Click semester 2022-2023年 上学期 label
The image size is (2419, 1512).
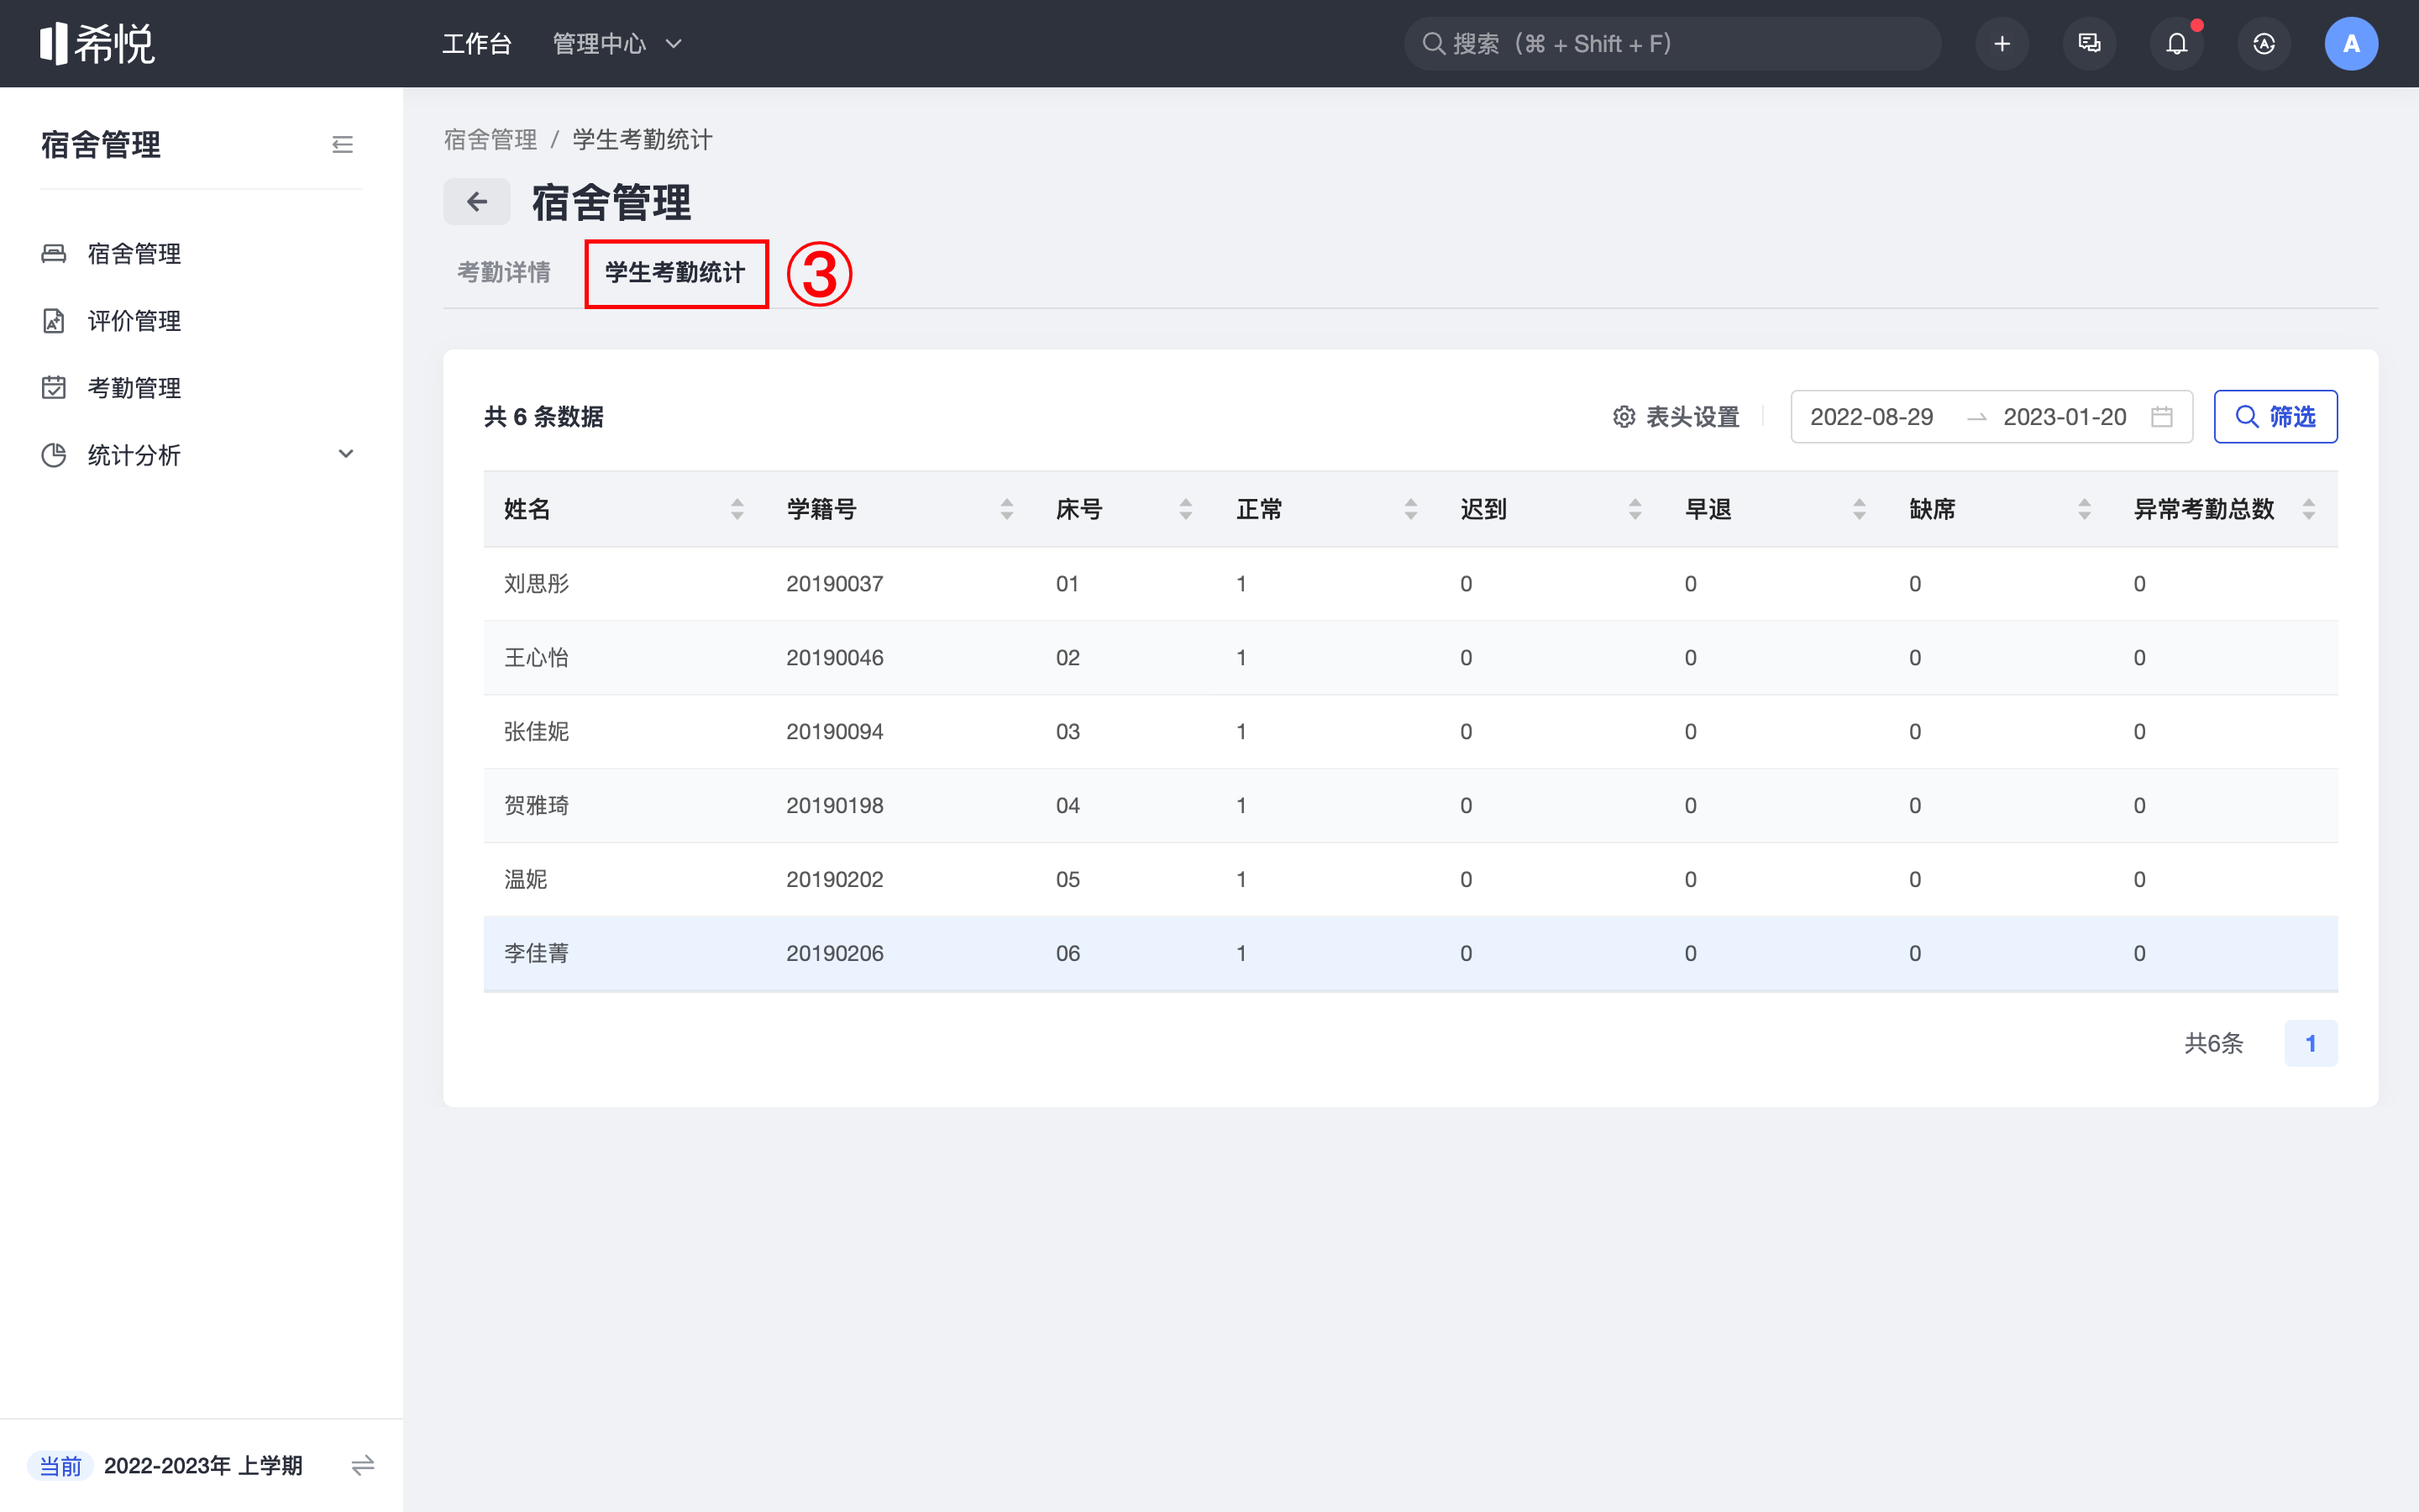click(x=203, y=1466)
